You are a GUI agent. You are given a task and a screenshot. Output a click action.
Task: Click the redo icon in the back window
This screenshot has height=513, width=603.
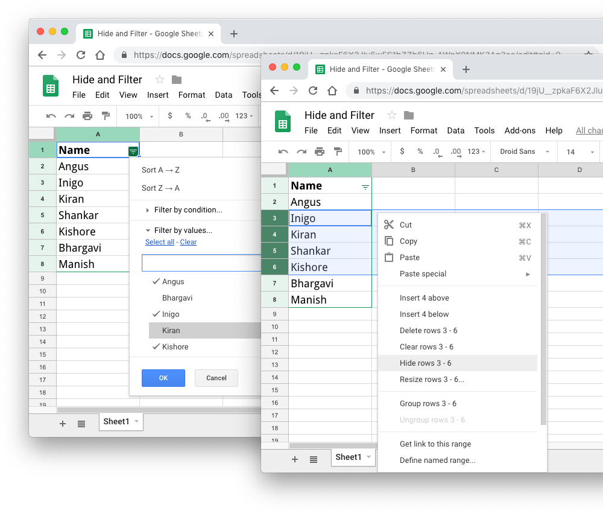(69, 116)
